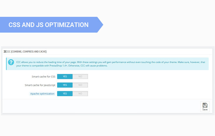This screenshot has width=215, height=136.
Task: Click the floppy disk Save icon
Action: 205,105
